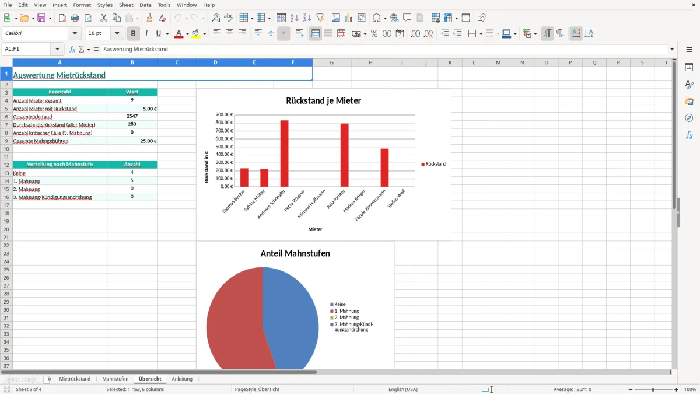Toggle Wrap Text

[300, 34]
